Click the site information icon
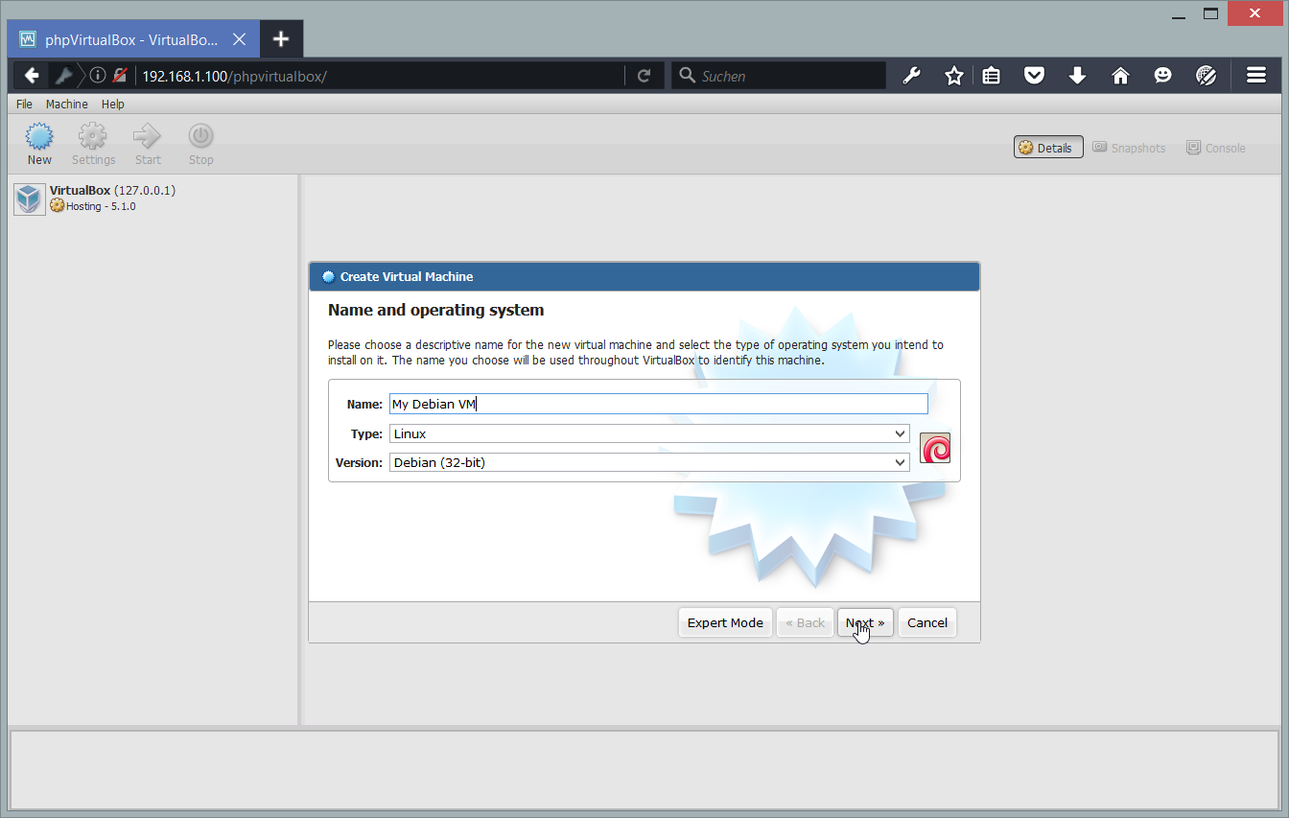 (98, 75)
